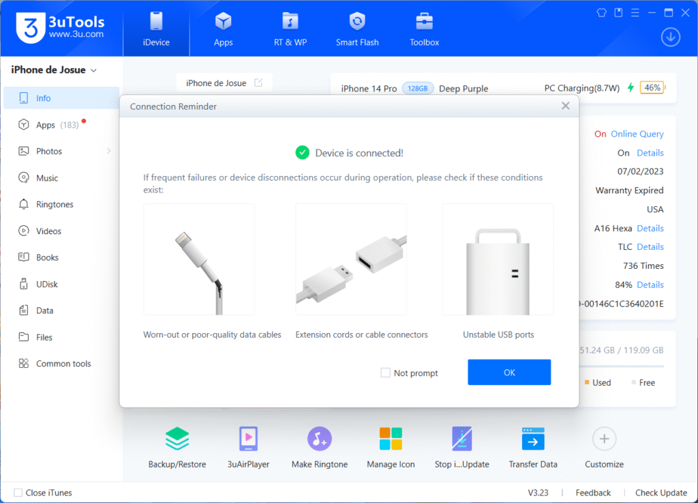The height and width of the screenshot is (503, 698).
Task: Click the unstable USB port image
Action: pyautogui.click(x=498, y=259)
